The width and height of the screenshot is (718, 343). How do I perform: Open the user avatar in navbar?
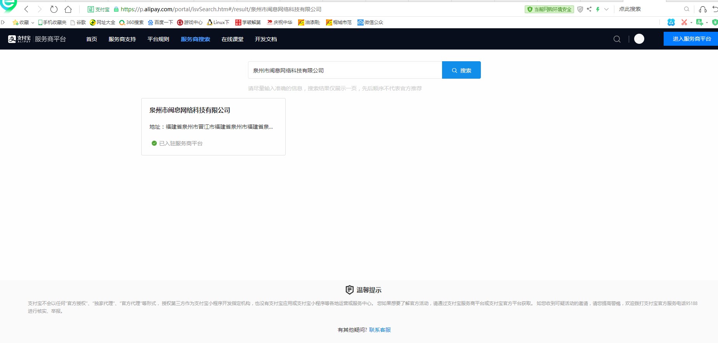point(639,39)
